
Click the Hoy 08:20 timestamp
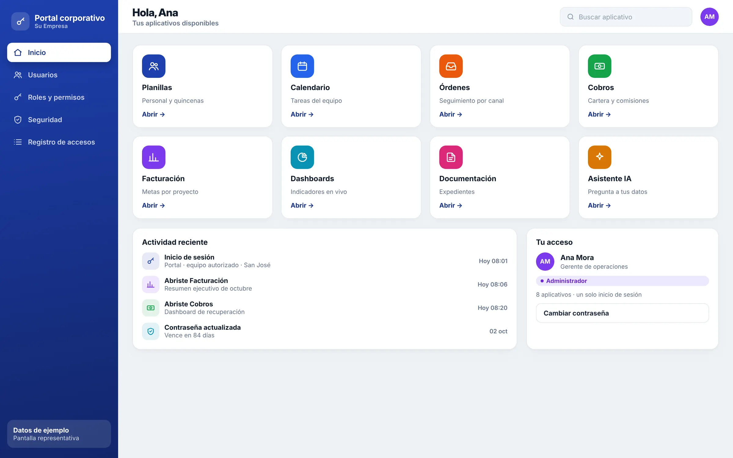pyautogui.click(x=492, y=308)
